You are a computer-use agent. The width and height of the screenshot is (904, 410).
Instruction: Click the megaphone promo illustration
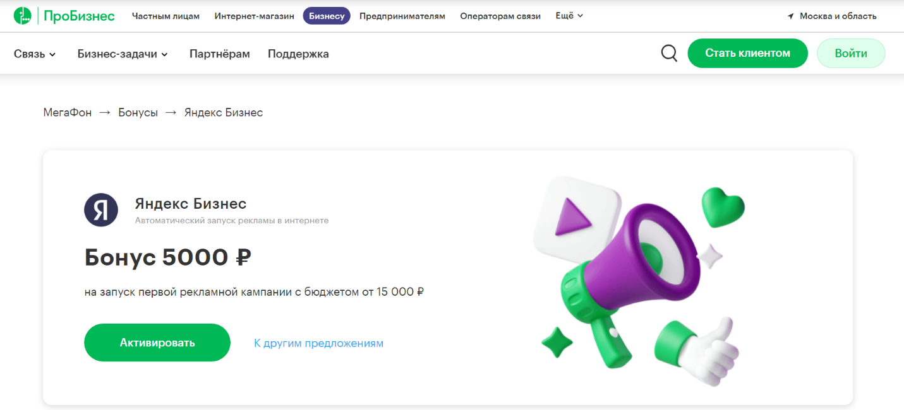[x=639, y=281]
